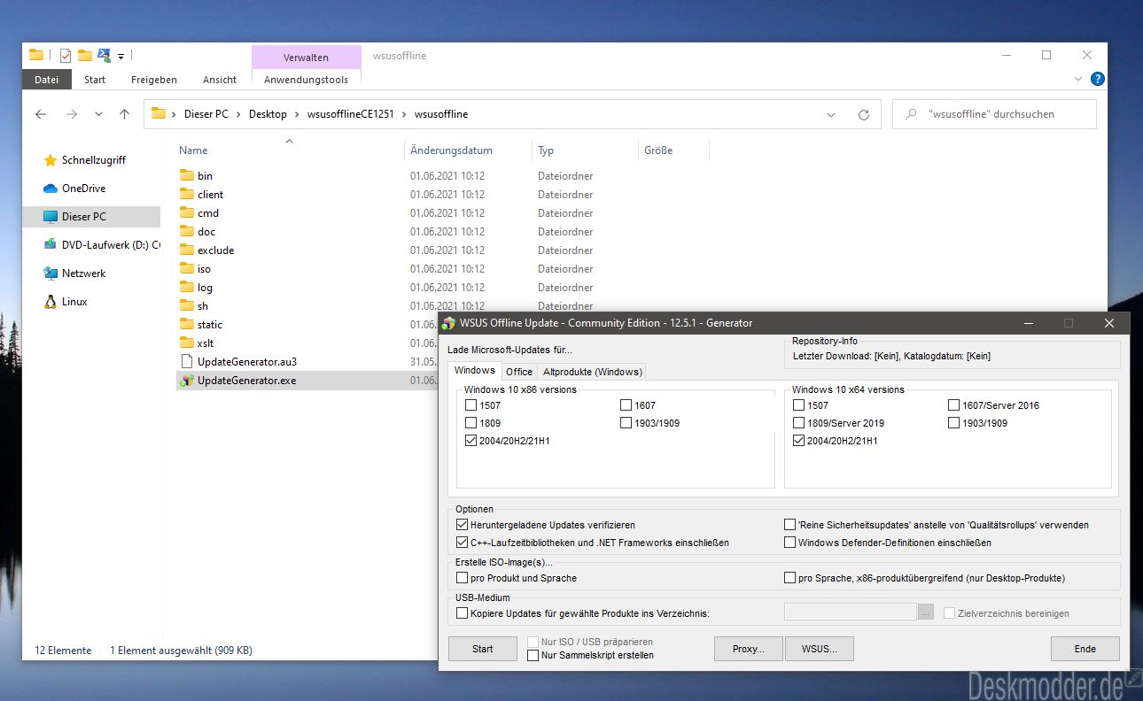Click the Schnellzugriff star icon
This screenshot has width=1143, height=701.
pyautogui.click(x=51, y=160)
